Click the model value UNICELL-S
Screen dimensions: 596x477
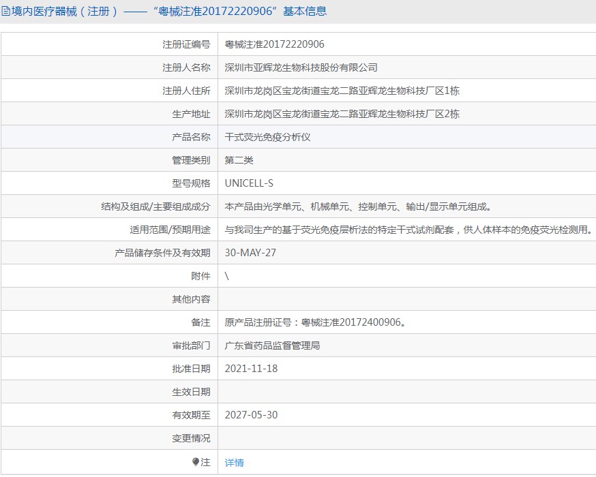click(249, 183)
